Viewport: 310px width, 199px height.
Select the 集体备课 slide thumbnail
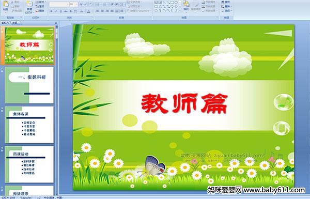click(x=29, y=125)
